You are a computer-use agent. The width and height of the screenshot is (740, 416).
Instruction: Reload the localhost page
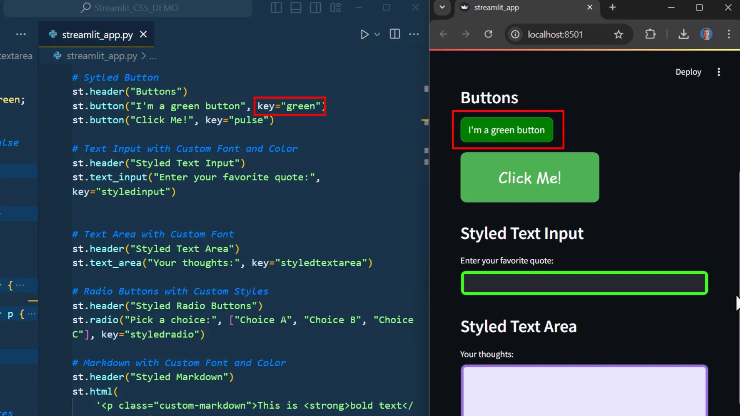coord(488,34)
